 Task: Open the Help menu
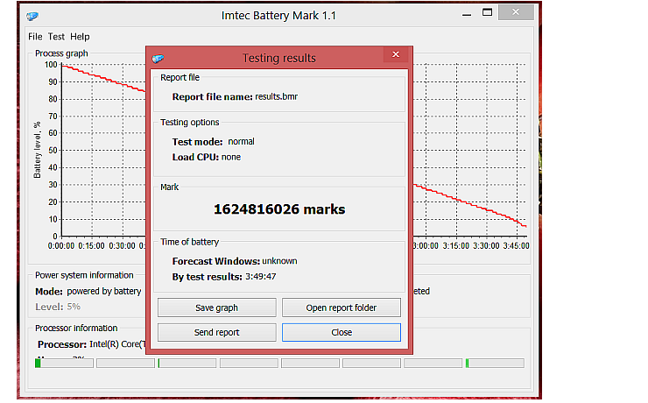tap(80, 37)
